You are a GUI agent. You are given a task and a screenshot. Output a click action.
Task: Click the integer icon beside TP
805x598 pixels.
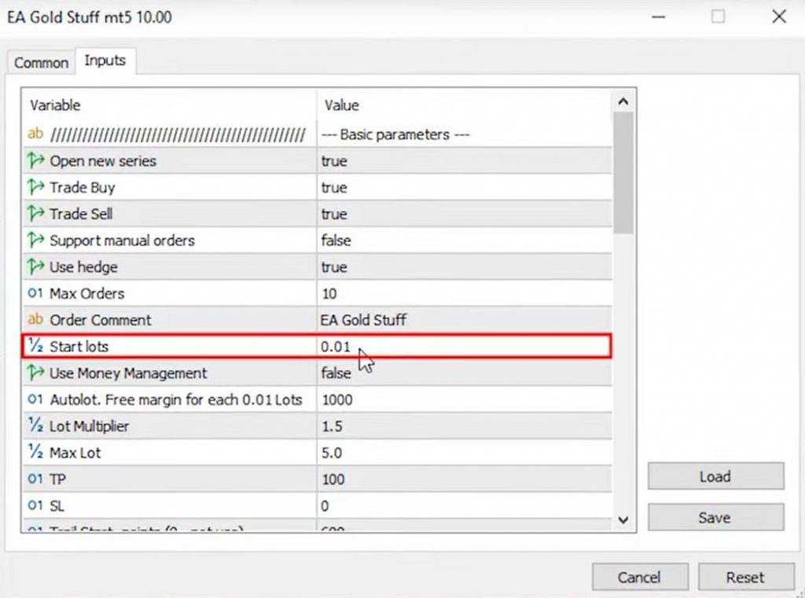(35, 479)
